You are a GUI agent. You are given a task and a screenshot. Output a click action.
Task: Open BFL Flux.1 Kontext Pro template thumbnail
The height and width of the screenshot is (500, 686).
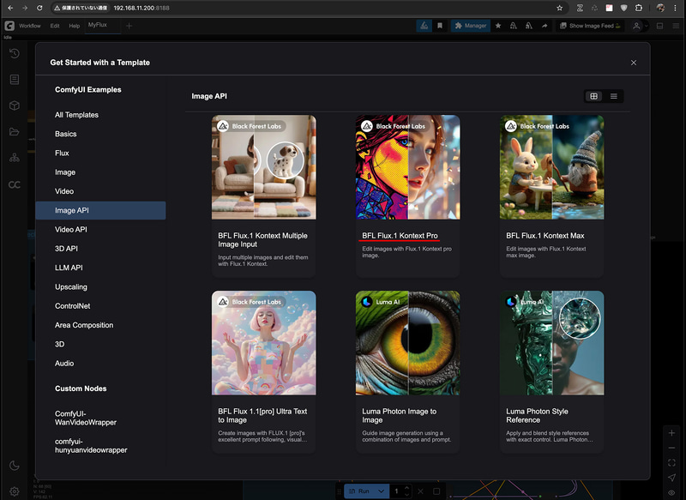coord(408,167)
